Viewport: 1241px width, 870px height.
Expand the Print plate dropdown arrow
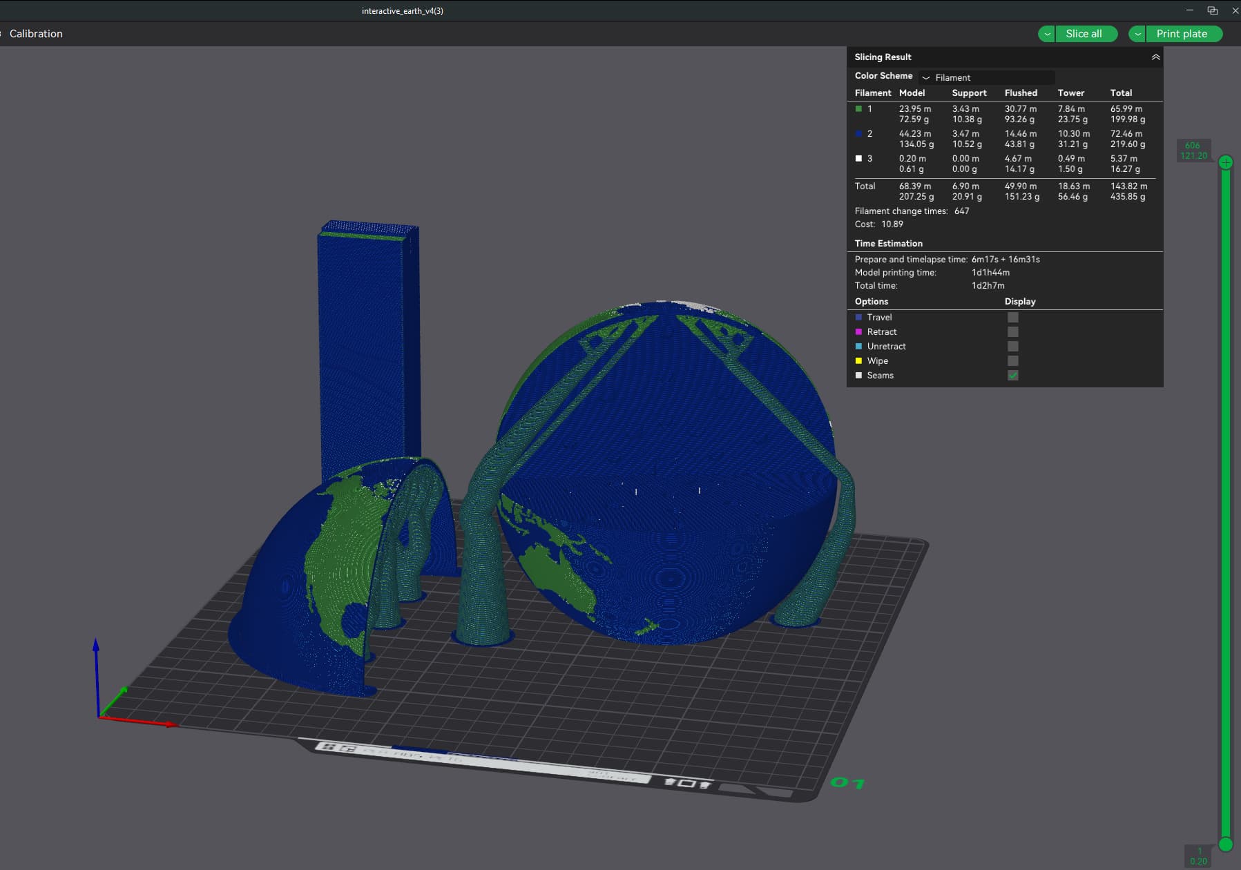[x=1137, y=34]
